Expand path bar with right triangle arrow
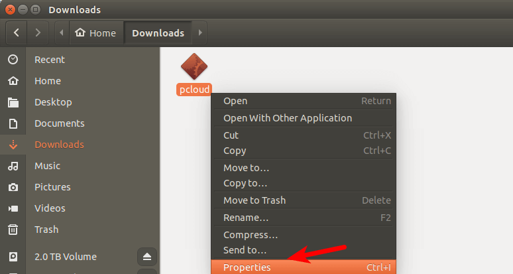The image size is (513, 274). click(200, 33)
